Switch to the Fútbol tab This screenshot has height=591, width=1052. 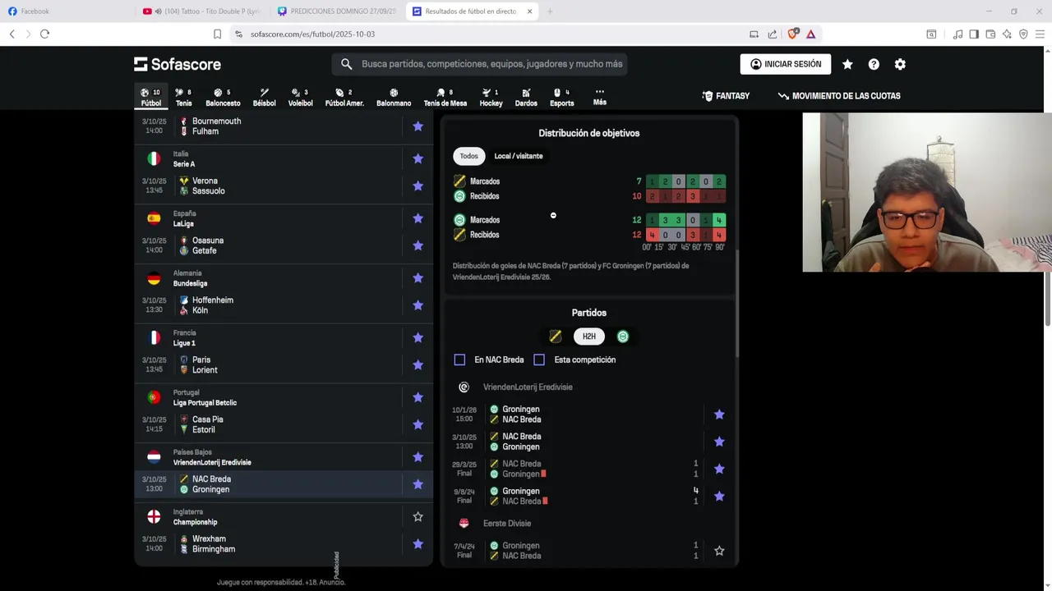151,98
